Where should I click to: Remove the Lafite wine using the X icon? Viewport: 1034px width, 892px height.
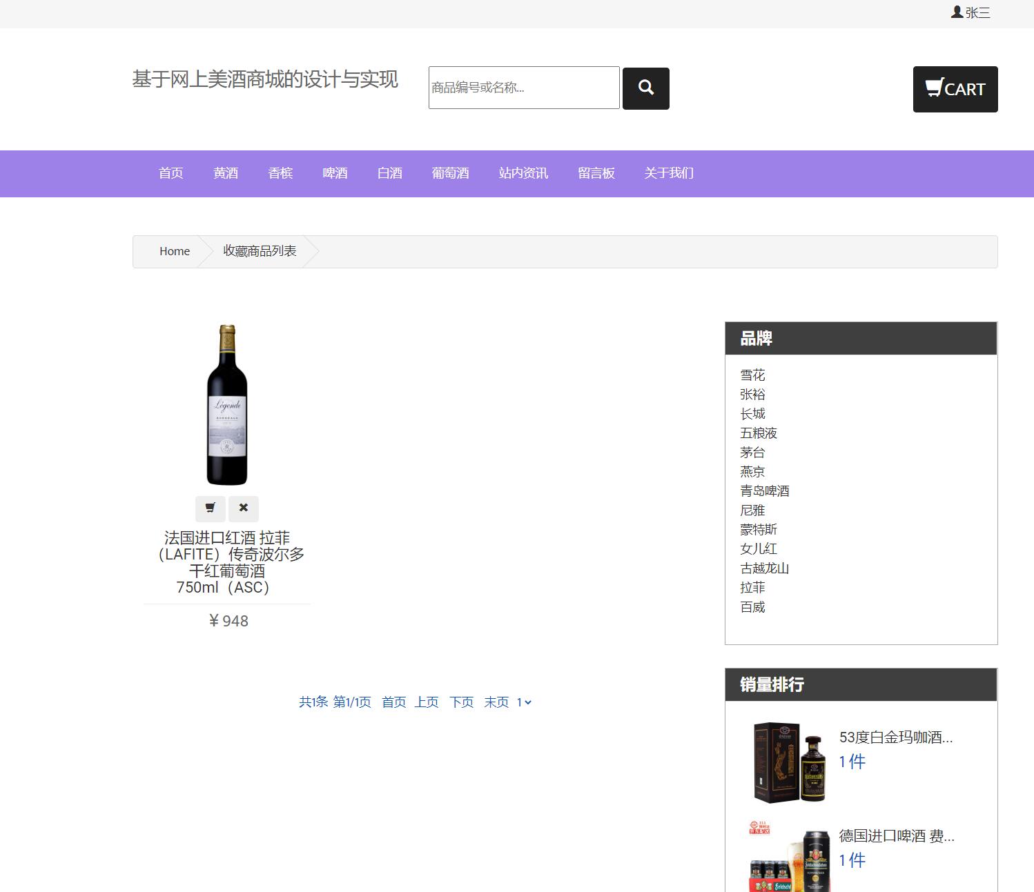tap(243, 508)
